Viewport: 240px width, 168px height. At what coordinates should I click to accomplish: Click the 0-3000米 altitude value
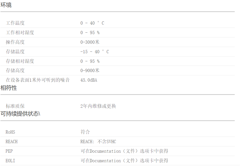tap(90, 42)
